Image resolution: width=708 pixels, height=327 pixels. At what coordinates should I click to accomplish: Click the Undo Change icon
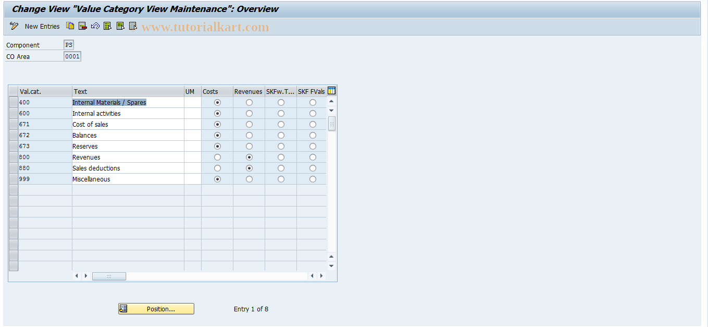95,26
